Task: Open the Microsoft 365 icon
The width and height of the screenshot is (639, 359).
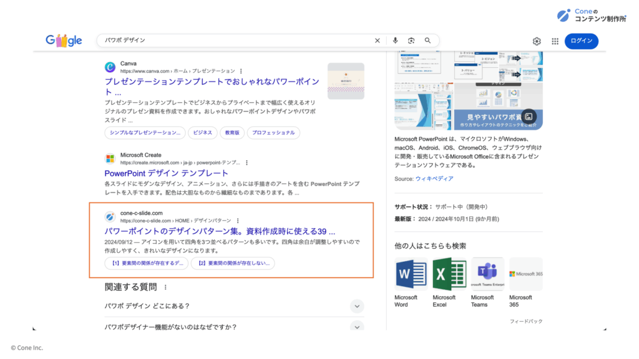Action: tap(526, 274)
